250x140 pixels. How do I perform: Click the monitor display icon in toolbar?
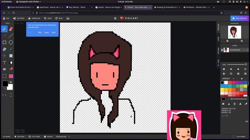point(68,18)
